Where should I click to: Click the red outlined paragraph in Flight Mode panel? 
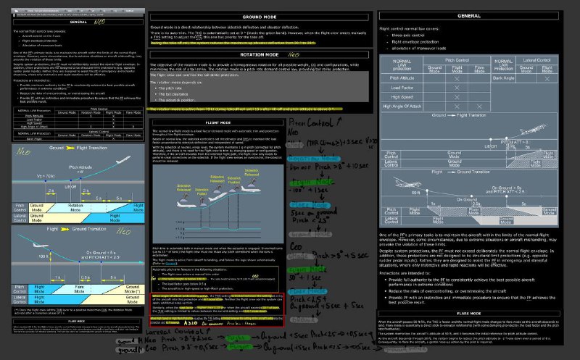[217, 310]
